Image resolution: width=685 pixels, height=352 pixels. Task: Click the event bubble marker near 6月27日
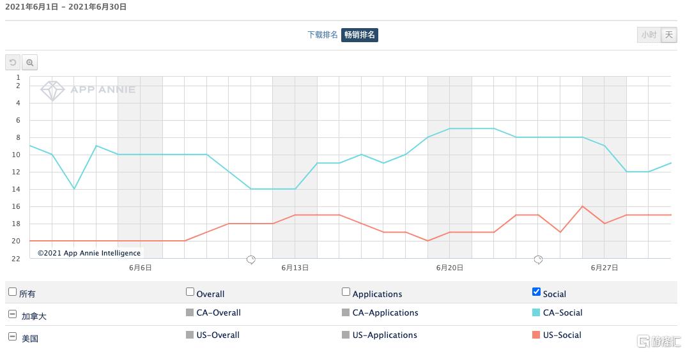click(x=538, y=259)
